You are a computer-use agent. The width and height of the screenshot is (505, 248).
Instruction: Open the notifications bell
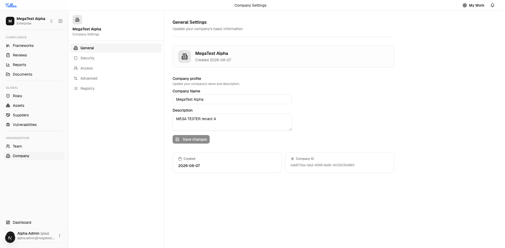[492, 5]
